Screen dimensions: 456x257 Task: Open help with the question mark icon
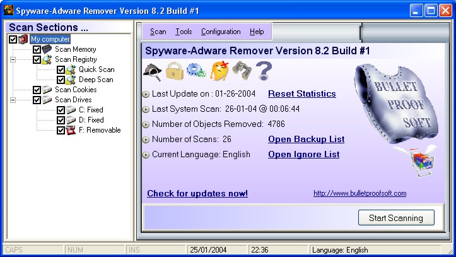pyautogui.click(x=264, y=71)
